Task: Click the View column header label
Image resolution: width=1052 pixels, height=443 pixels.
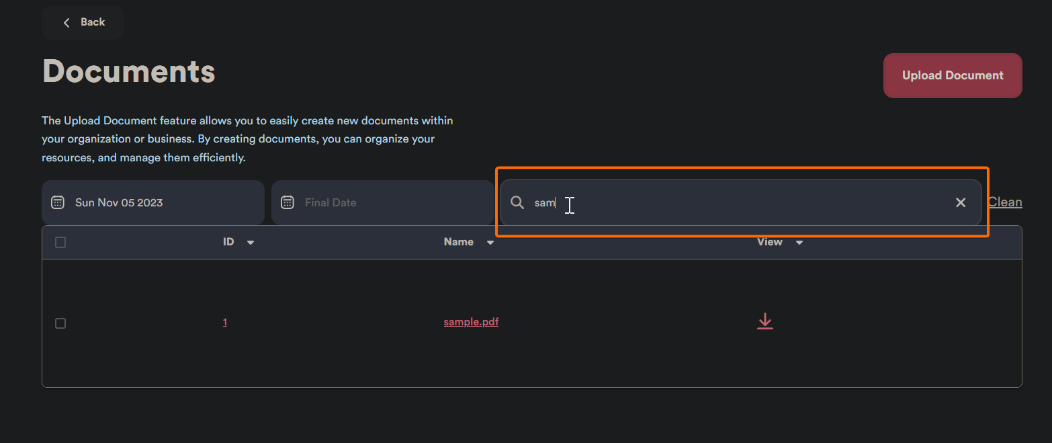Action: coord(769,242)
